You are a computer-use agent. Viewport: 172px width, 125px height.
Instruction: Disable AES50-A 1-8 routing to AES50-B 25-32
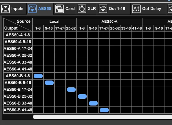point(82,96)
